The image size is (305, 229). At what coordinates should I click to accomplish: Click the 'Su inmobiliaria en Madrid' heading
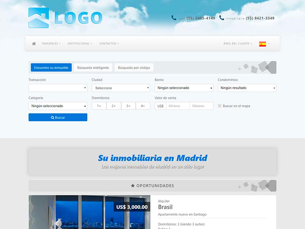[x=153, y=158]
